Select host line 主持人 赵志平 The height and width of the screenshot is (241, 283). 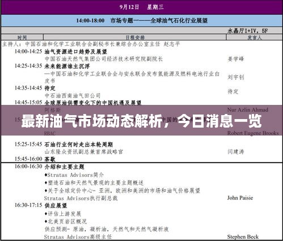pos(91,44)
